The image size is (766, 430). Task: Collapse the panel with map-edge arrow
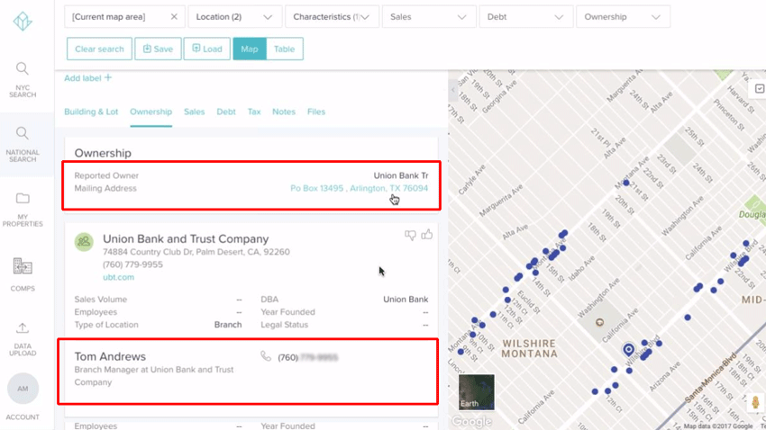tap(453, 90)
